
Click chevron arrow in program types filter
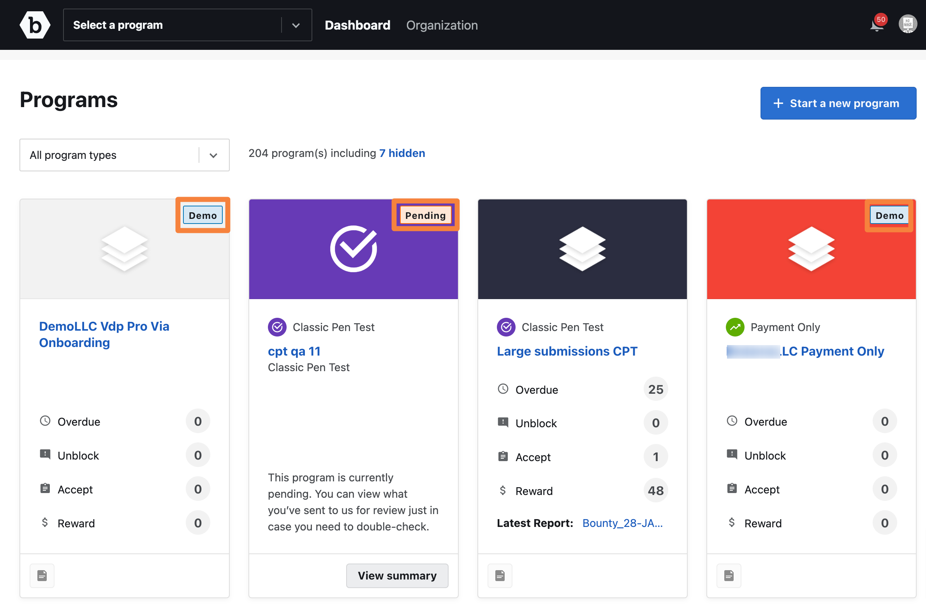pos(213,155)
